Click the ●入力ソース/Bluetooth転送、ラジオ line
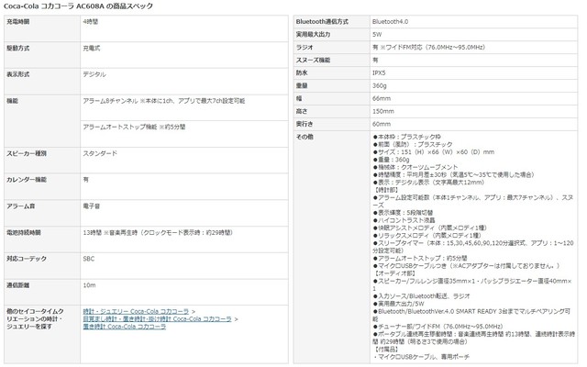Image resolution: width=587 pixels, height=367 pixels. (421, 296)
